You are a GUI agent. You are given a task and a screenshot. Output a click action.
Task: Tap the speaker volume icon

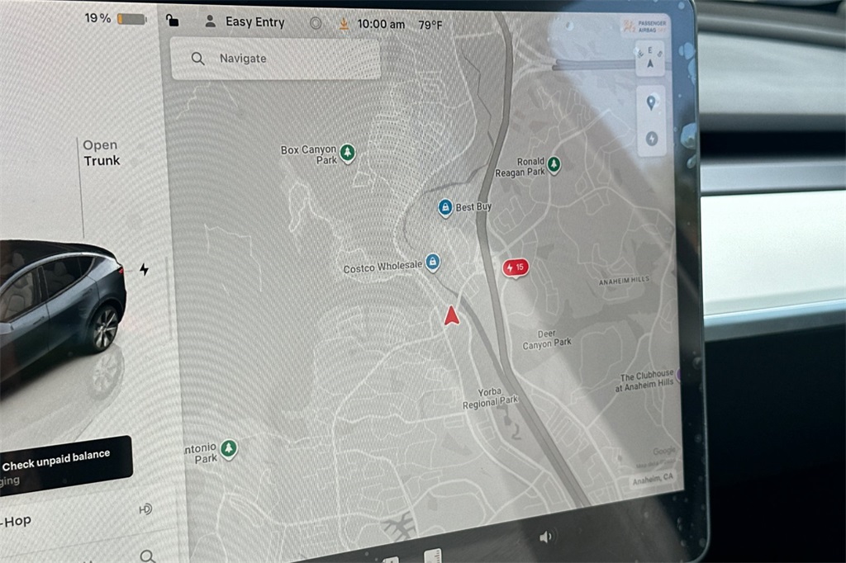tap(545, 537)
